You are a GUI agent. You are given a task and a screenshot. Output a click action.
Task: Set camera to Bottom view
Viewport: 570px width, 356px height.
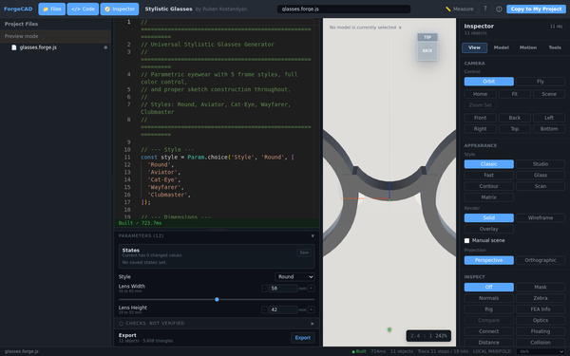point(549,129)
